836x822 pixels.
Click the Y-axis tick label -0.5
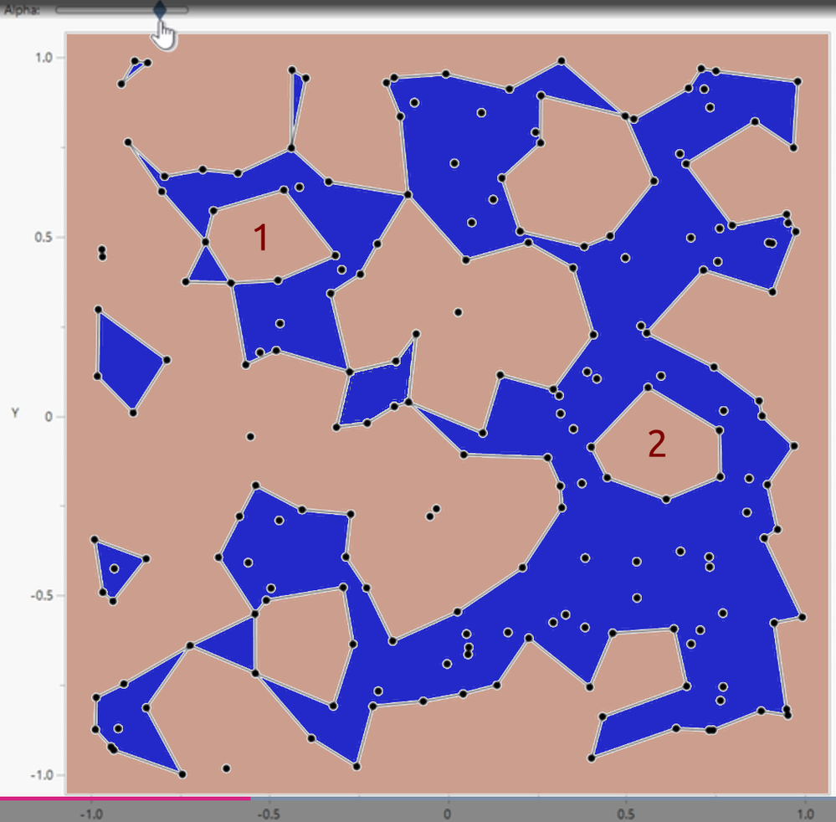pyautogui.click(x=42, y=595)
